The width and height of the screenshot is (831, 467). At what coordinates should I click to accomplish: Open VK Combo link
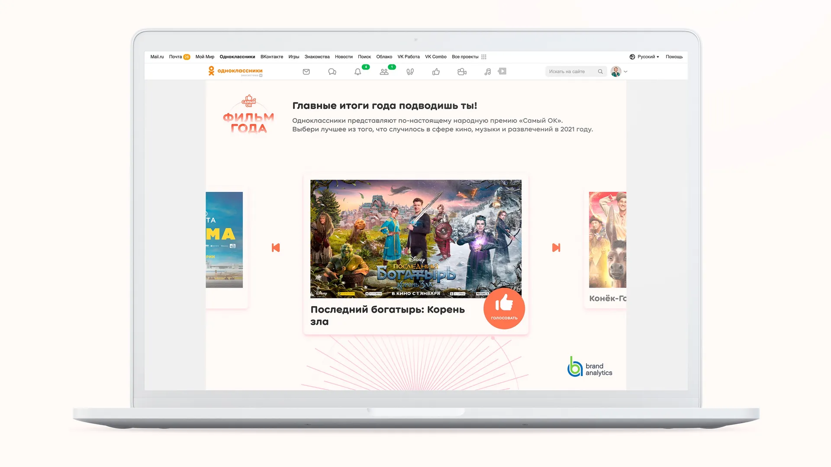tap(436, 57)
